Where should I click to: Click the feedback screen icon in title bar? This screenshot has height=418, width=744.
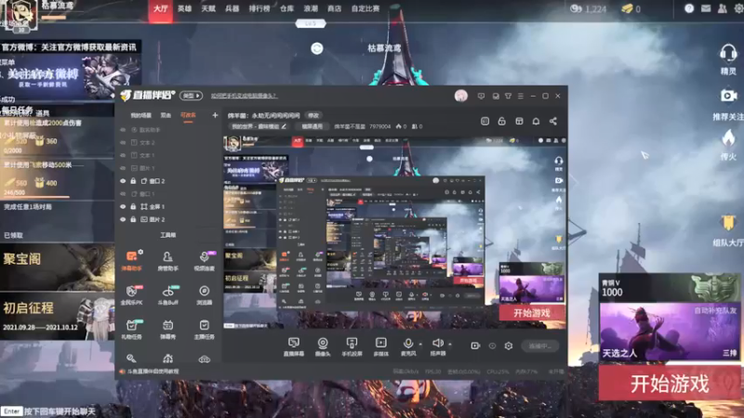pyautogui.click(x=481, y=96)
